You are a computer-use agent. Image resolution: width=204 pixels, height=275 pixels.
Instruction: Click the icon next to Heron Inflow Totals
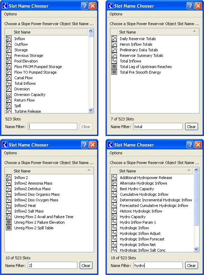[x=114, y=44]
